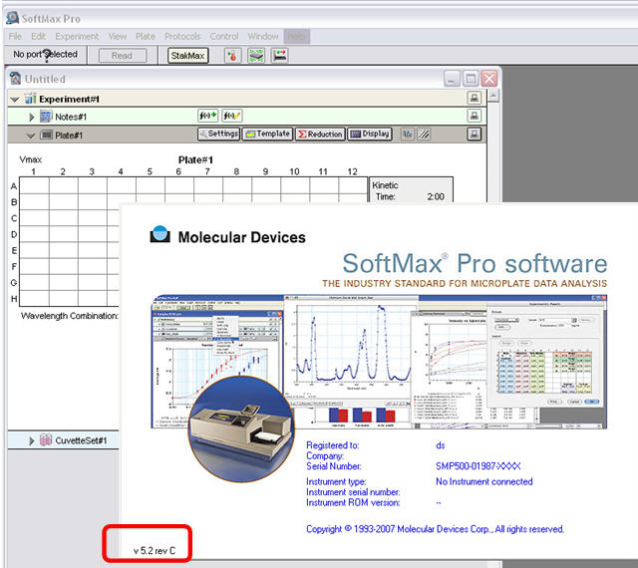Collapse the Experiment#1 section
Image resolution: width=638 pixels, height=568 pixels.
(x=15, y=99)
